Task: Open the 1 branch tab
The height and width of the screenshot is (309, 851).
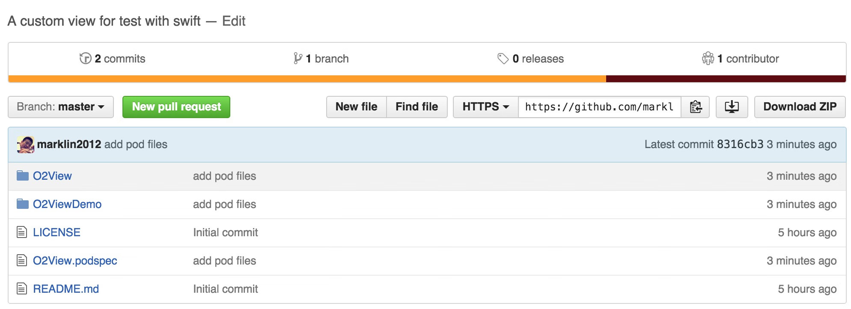Action: (x=321, y=59)
